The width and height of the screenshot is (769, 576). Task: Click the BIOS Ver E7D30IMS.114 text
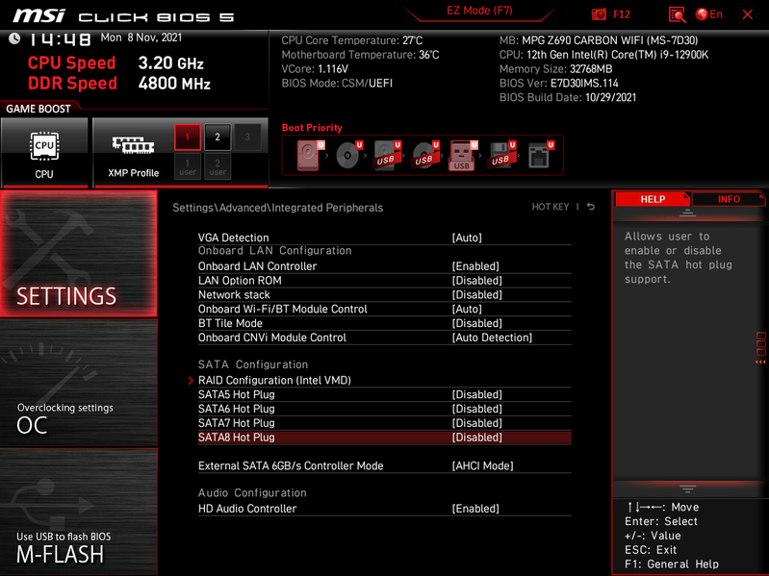coord(558,84)
